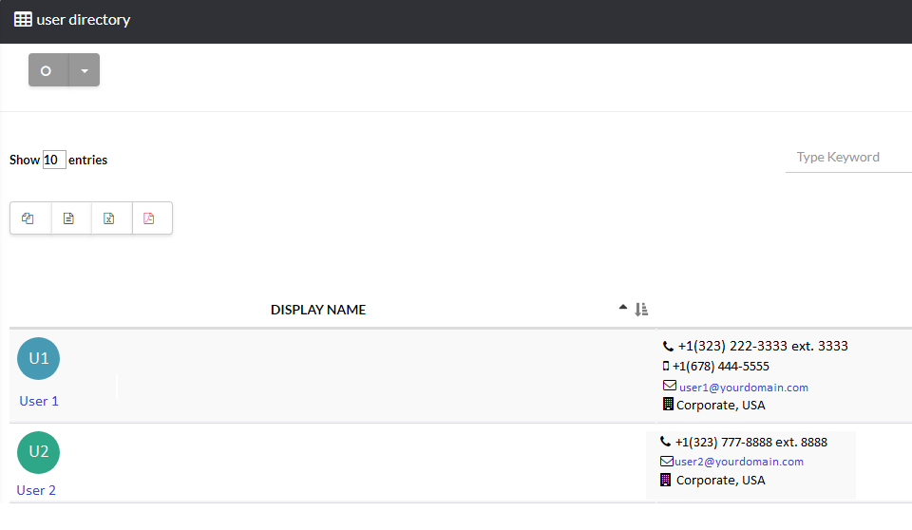Screen dimensions: 912x530
Task: Export the user list to Excel
Action: pos(110,218)
